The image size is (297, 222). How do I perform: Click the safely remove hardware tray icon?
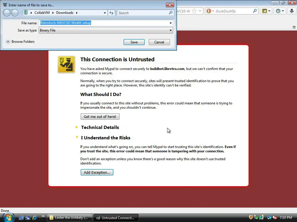coord(256,217)
